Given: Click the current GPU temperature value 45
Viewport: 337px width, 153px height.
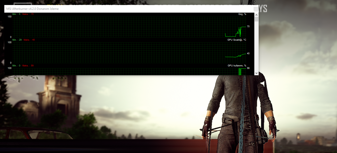Looking at the screenshot, I should click(x=248, y=54).
